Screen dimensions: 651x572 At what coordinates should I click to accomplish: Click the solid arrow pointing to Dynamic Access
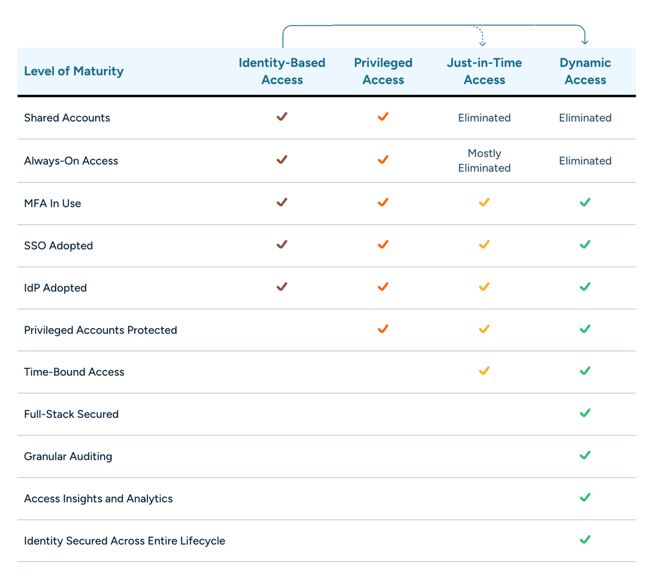(x=584, y=40)
